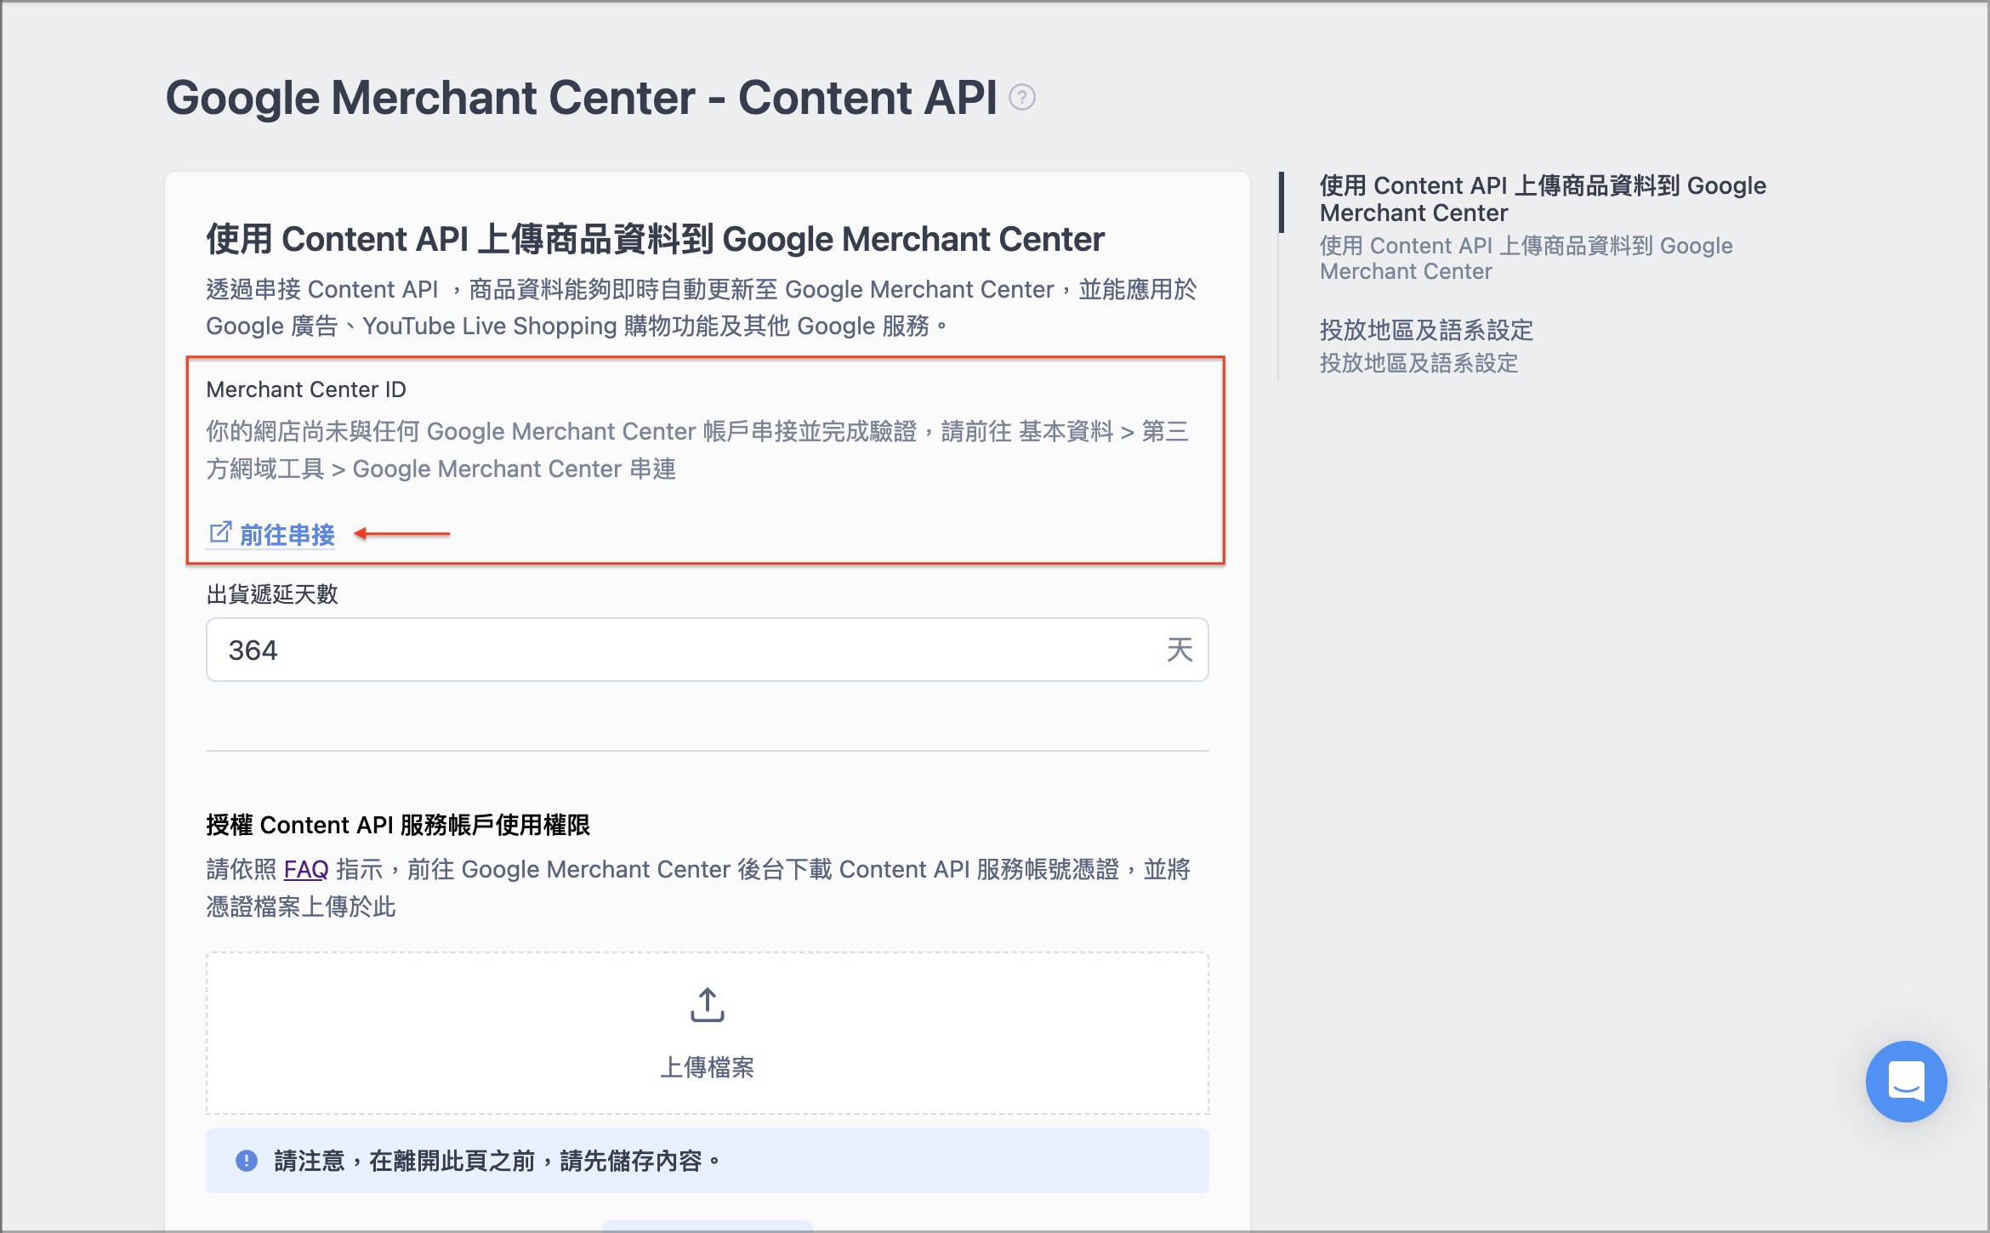Viewport: 1990px width, 1233px height.
Task: Click the external link icon before 前往串接
Action: [219, 533]
